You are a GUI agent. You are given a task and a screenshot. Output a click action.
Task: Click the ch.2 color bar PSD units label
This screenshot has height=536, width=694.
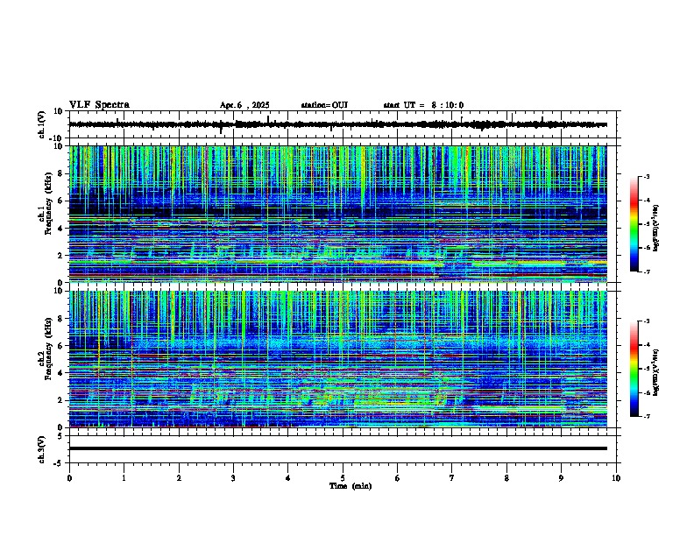point(655,373)
